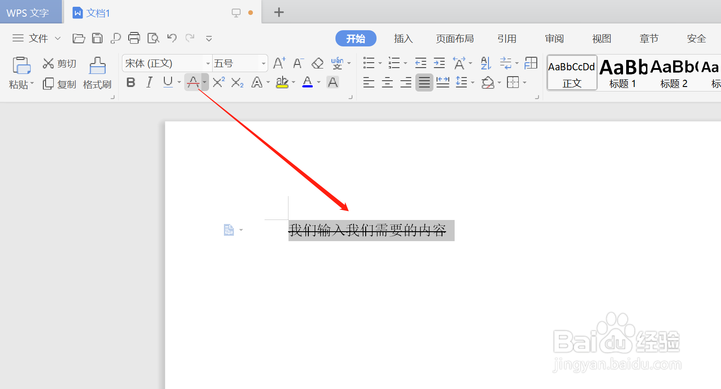Switch to 文档1 document tab

coord(162,13)
